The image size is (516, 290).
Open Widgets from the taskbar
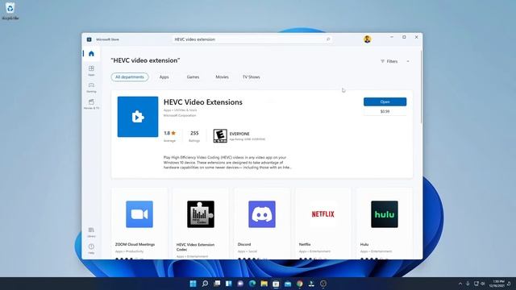click(x=229, y=284)
